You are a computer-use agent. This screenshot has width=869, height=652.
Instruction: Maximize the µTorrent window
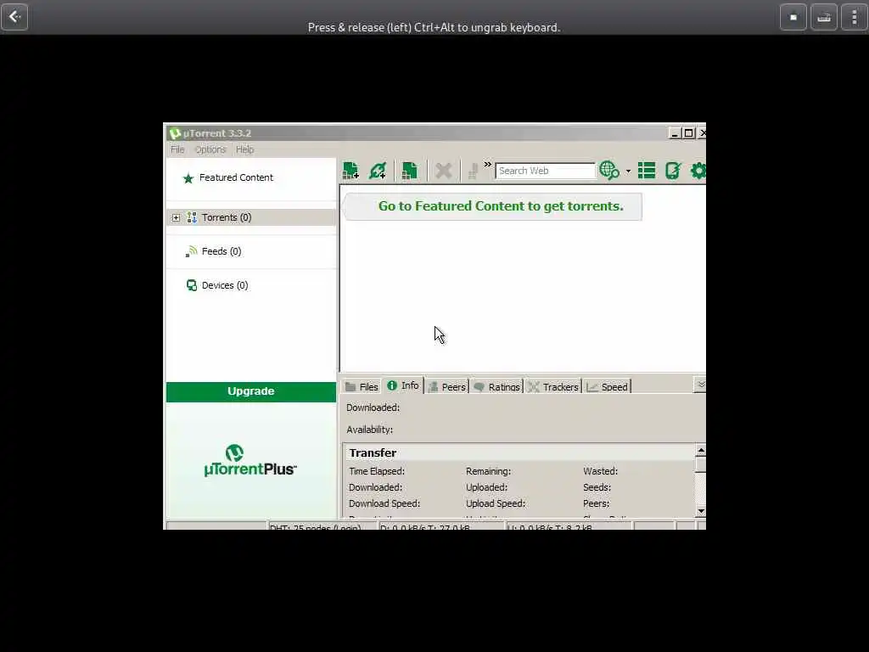(x=688, y=133)
